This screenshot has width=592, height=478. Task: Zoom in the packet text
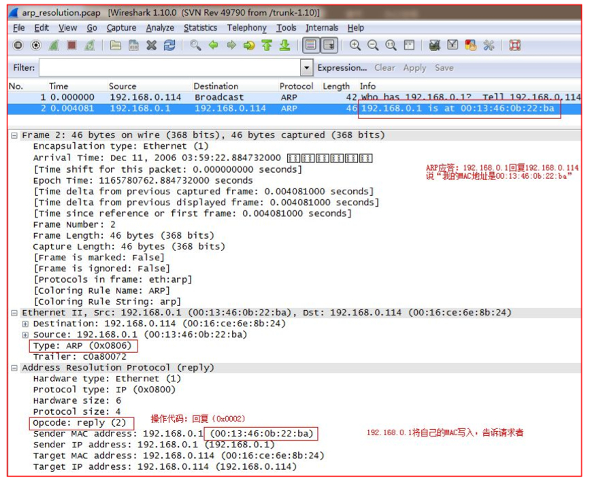[x=355, y=46]
